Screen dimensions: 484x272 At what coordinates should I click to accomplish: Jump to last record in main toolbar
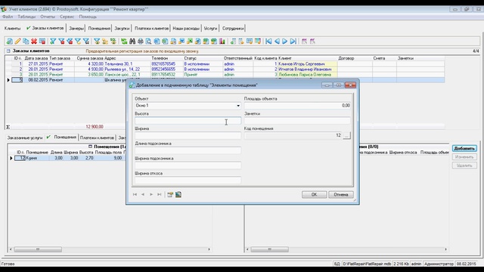coord(293,41)
